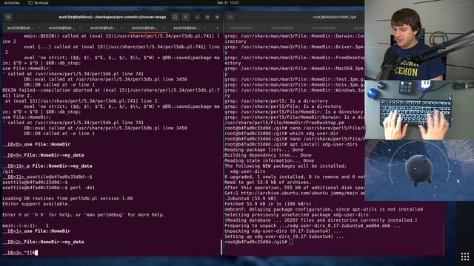Switch to the first asottile@bab tab

(x=20, y=28)
